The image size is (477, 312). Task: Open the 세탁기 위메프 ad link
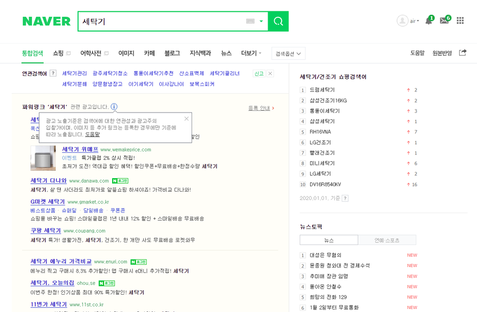[x=80, y=149]
